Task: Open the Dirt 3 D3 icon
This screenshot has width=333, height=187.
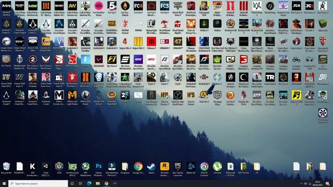Action: [230, 60]
